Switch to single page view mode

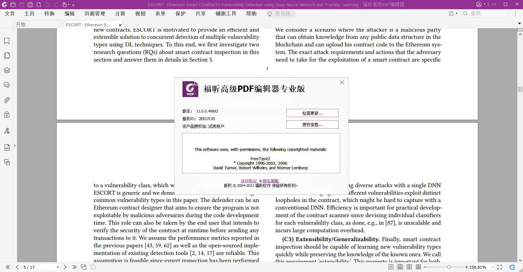(391, 267)
